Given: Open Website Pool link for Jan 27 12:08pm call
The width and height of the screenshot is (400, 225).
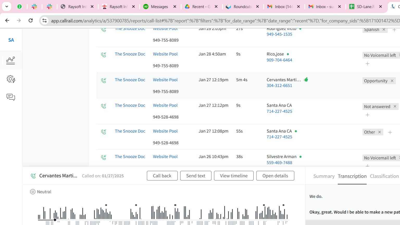Looking at the screenshot, I should coord(165,131).
